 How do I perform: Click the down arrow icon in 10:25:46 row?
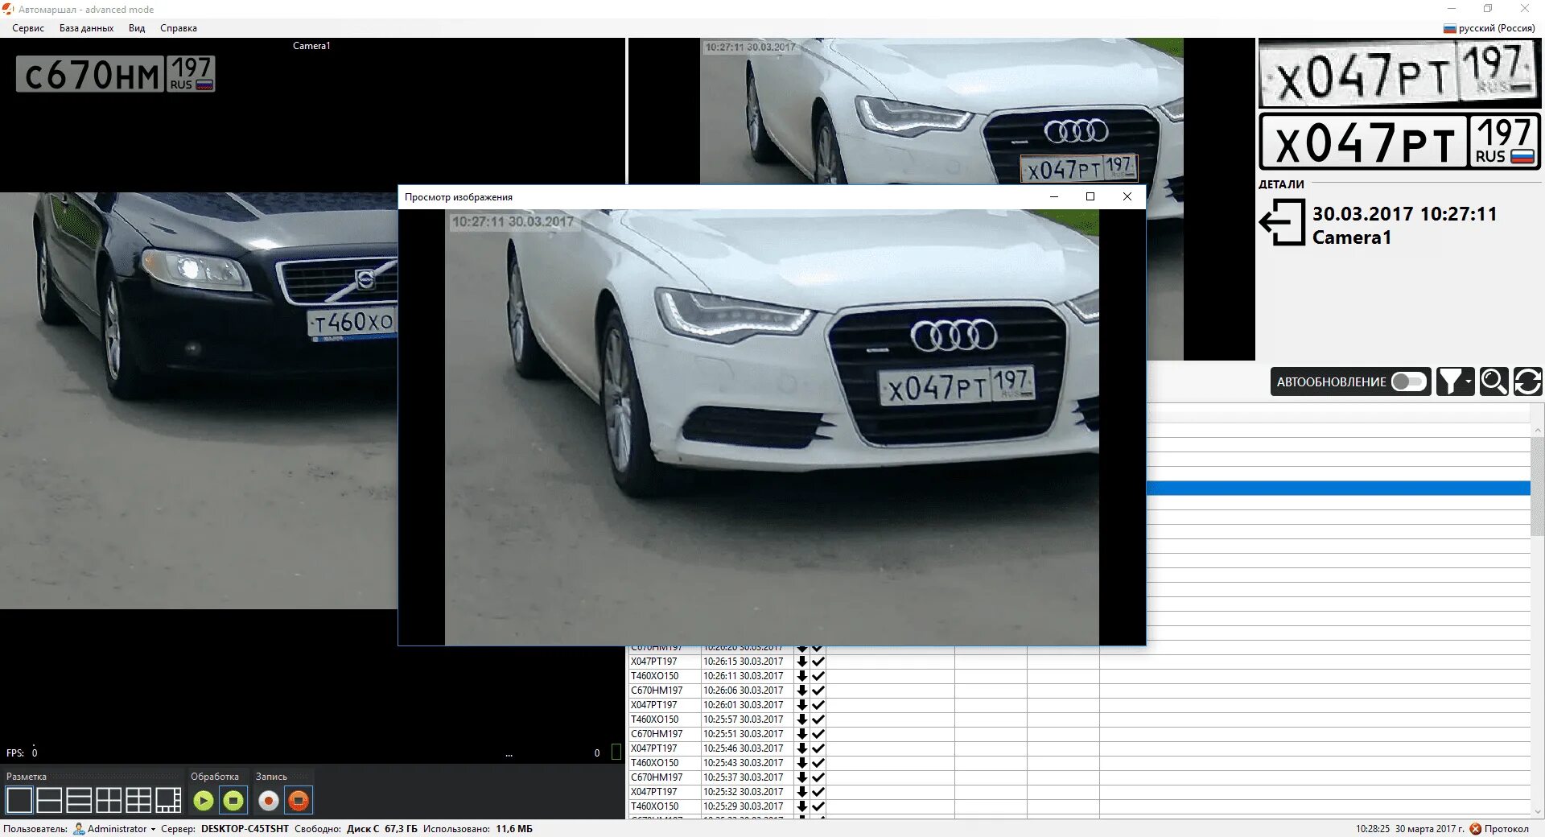(801, 748)
